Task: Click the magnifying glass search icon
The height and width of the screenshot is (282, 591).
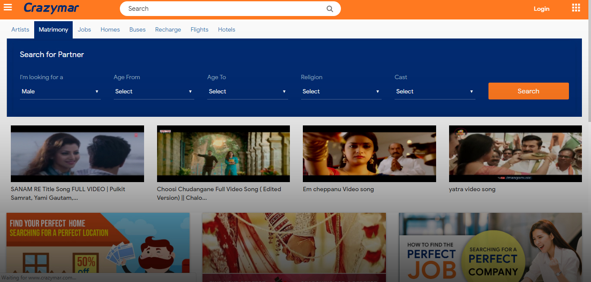Action: click(330, 9)
